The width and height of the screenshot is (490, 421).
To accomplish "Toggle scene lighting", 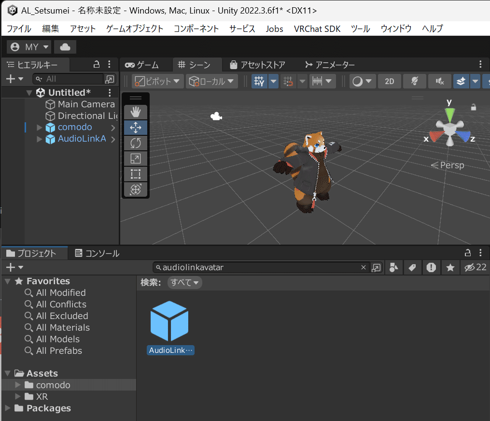I will pos(414,81).
